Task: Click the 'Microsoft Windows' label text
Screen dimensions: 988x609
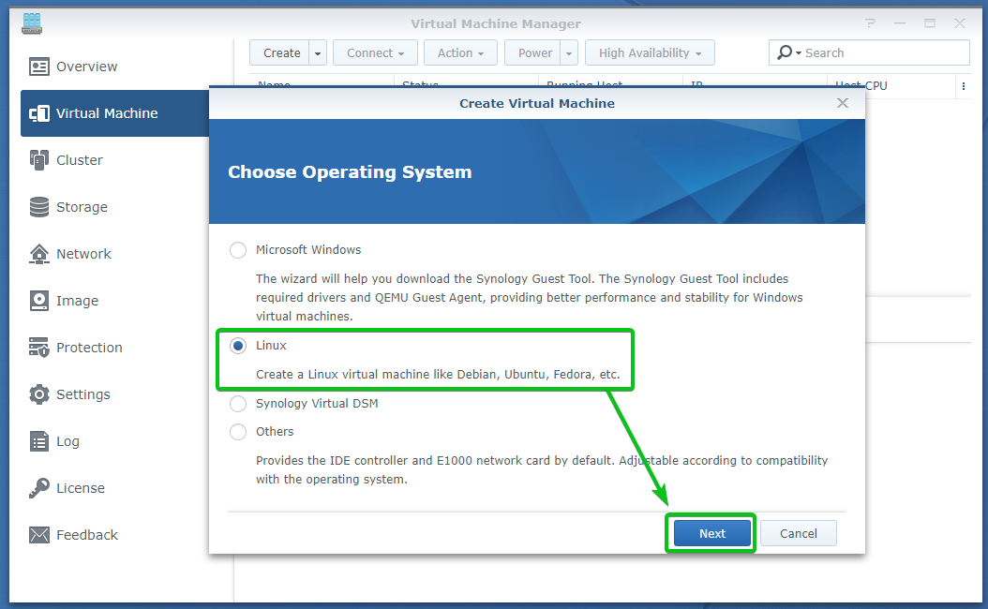Action: pos(308,250)
